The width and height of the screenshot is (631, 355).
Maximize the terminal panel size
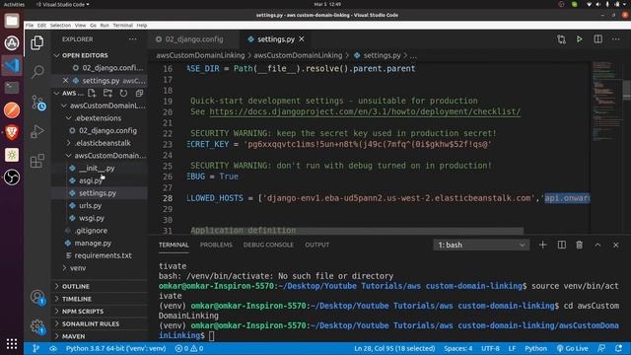coord(597,245)
